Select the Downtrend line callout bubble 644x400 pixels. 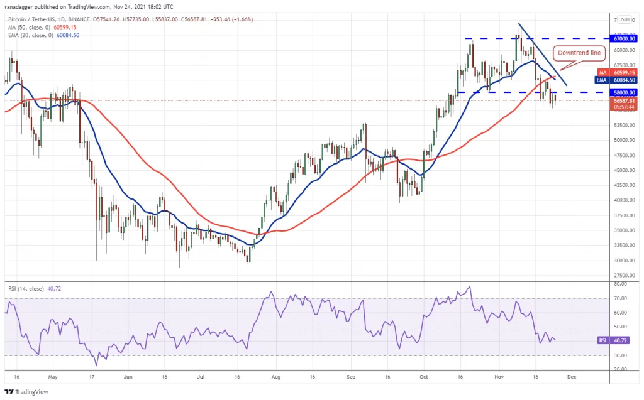(579, 53)
